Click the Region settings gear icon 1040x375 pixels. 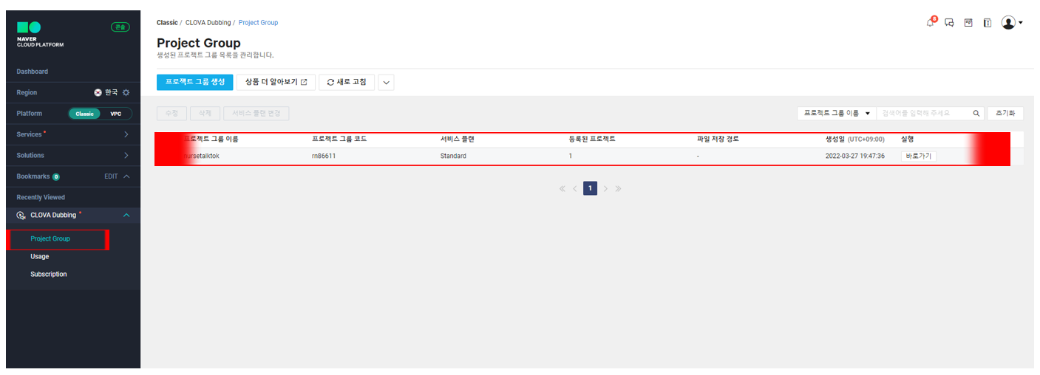pyautogui.click(x=126, y=92)
